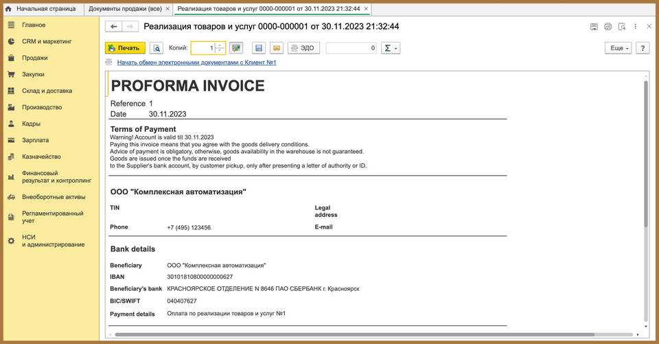
Task: Open the Еще dropdown menu
Action: pos(618,48)
